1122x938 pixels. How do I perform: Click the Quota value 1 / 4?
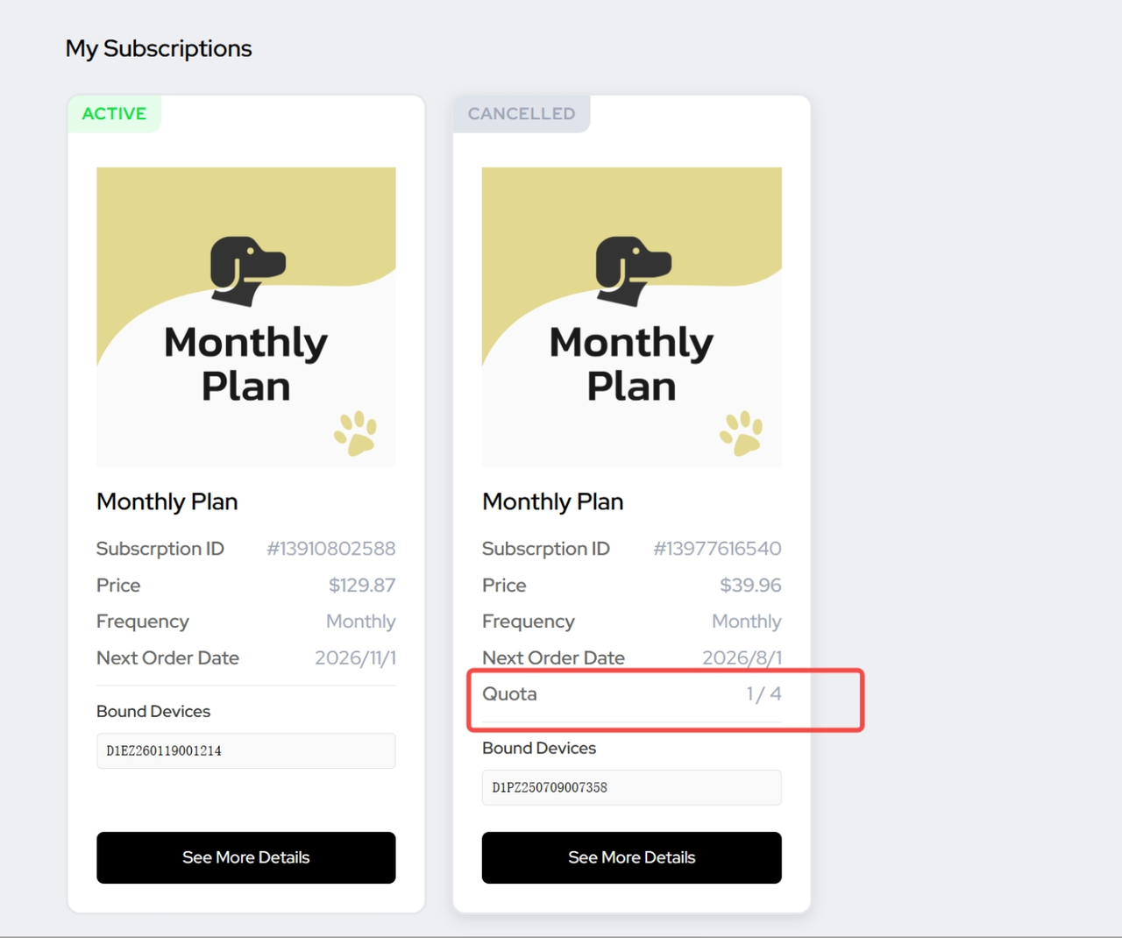click(x=763, y=694)
